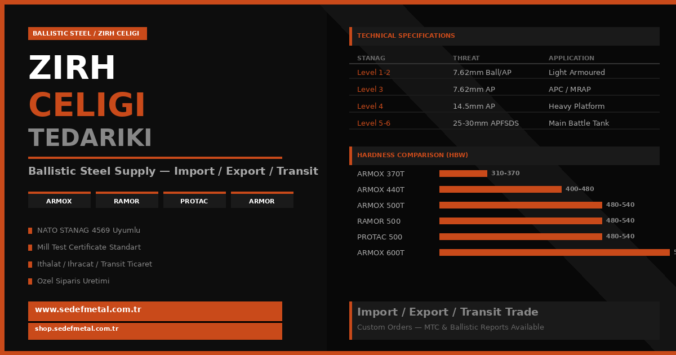Screen dimensions: 676x355
Task: Click the Main Battle Tank application cell
Action: click(x=579, y=123)
